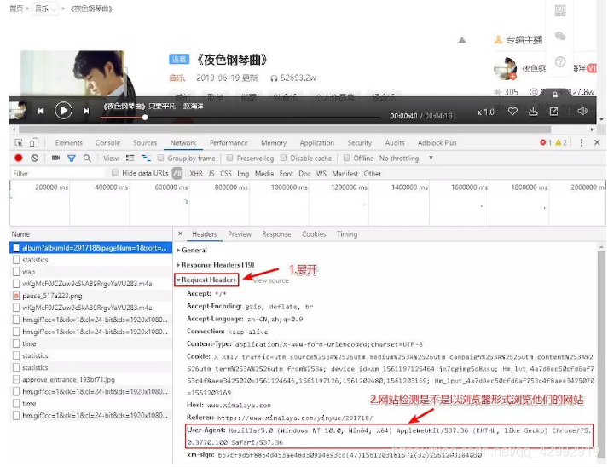The image size is (608, 467).
Task: Click the inspect element cursor icon
Action: coord(19,142)
